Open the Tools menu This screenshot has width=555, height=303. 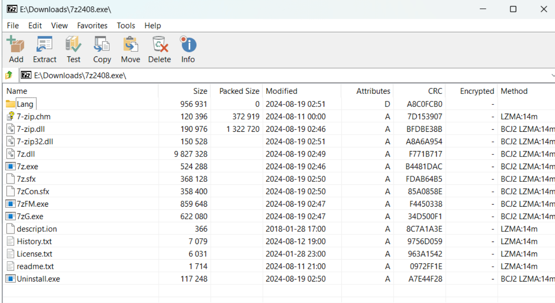pyautogui.click(x=126, y=26)
